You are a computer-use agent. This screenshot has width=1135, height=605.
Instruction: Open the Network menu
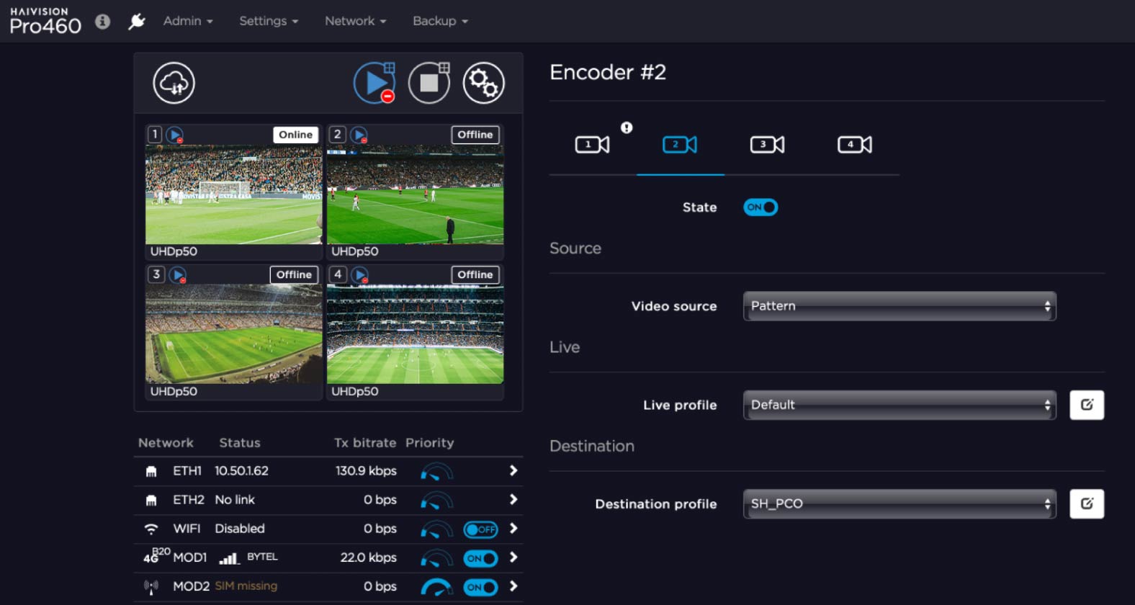click(x=355, y=21)
